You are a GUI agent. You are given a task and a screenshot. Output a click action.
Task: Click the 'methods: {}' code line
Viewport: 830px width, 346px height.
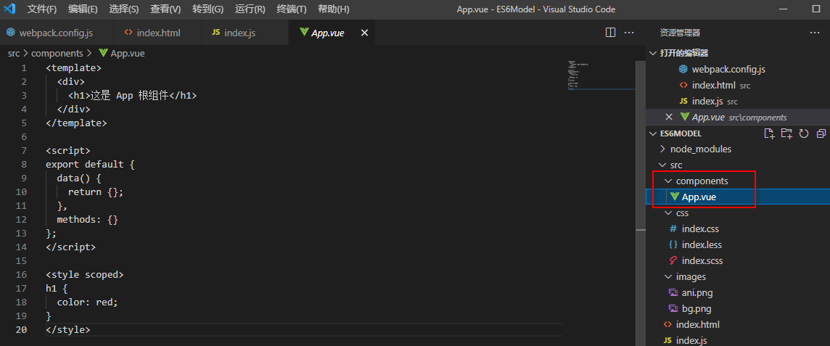87,220
